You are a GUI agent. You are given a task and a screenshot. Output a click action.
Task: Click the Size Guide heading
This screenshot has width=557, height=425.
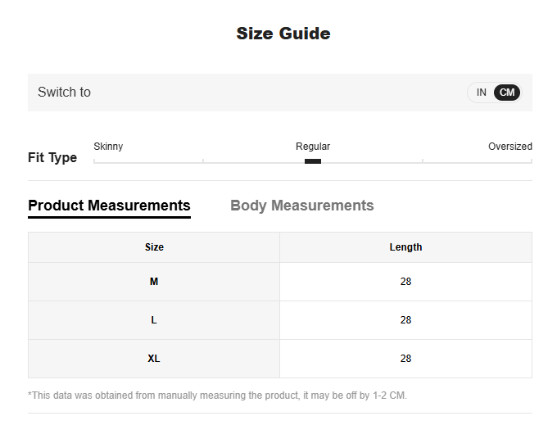(x=283, y=34)
